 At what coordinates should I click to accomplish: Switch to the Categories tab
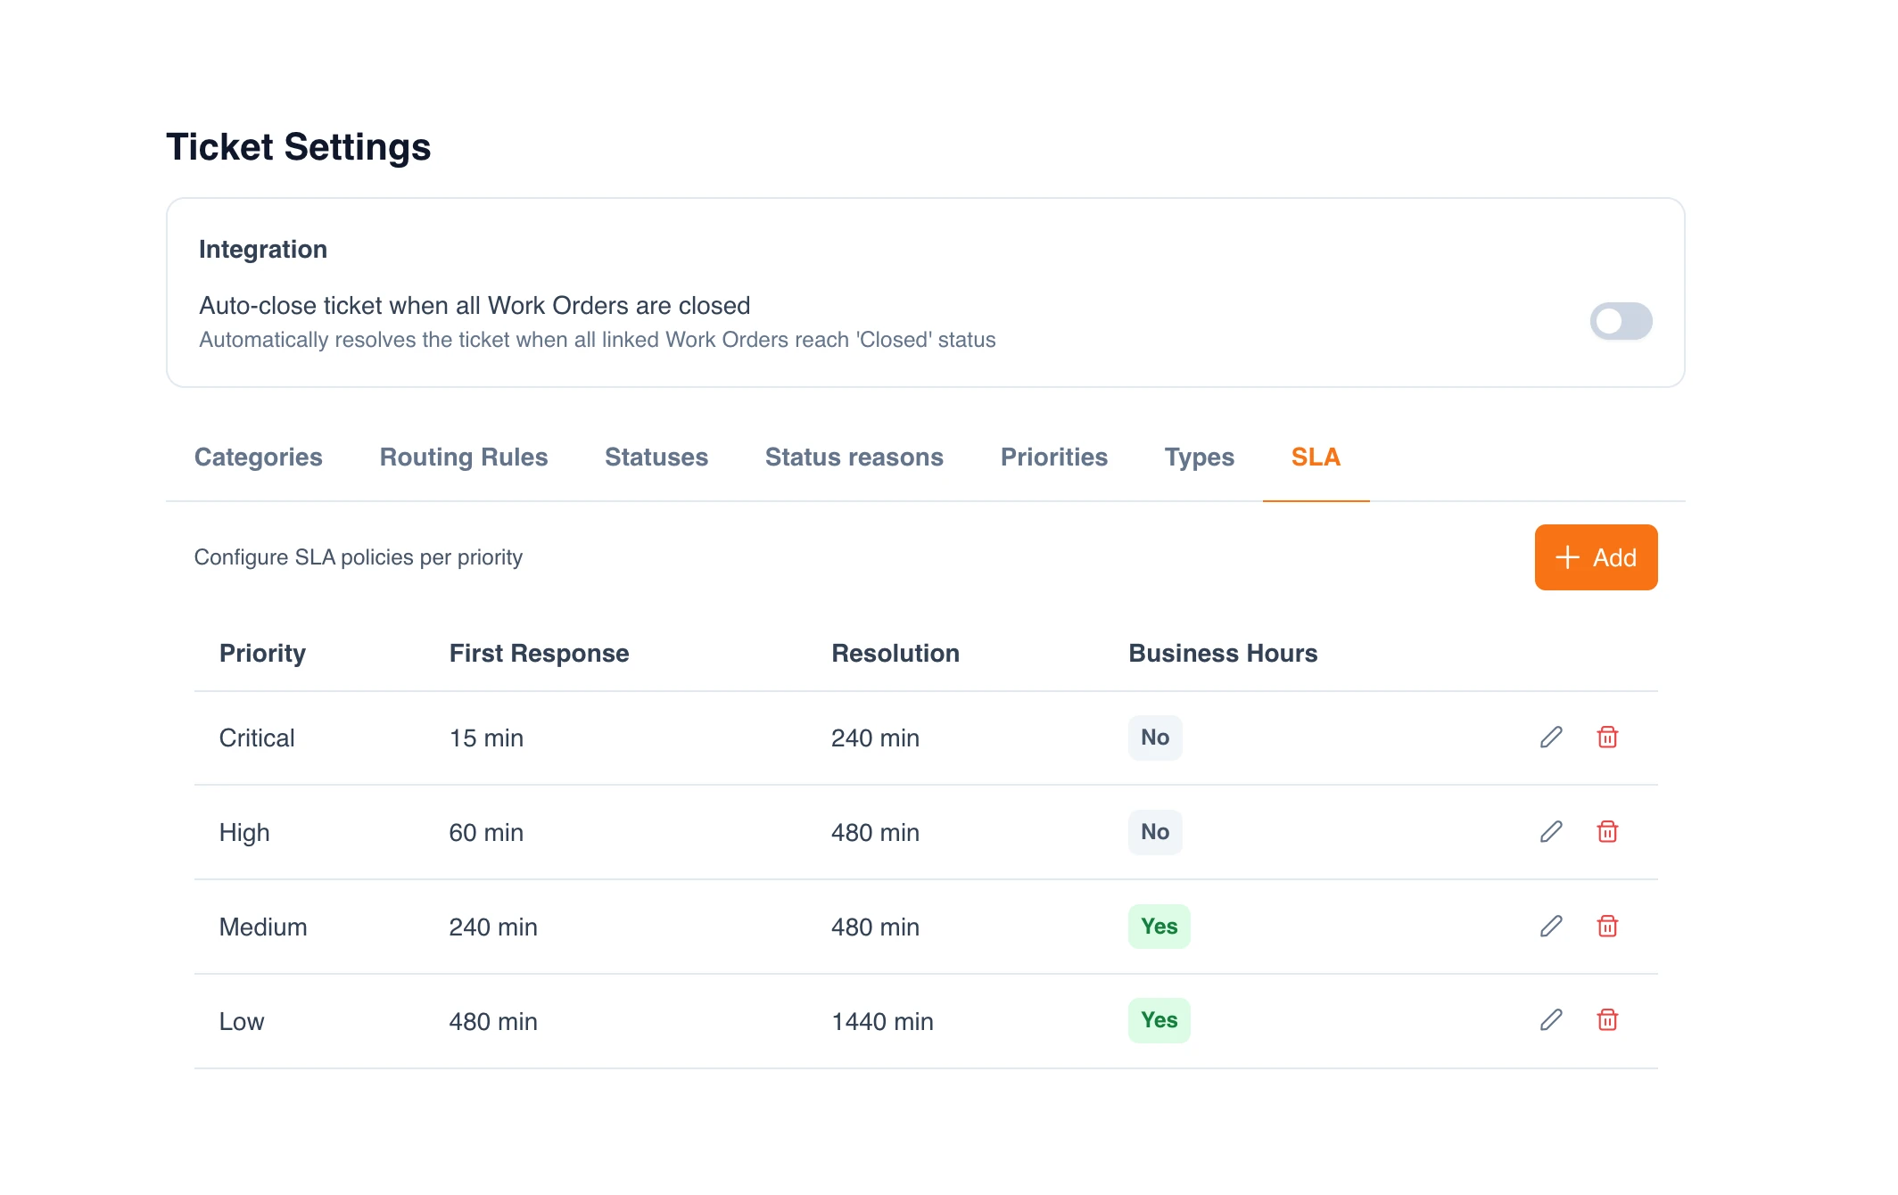point(259,457)
